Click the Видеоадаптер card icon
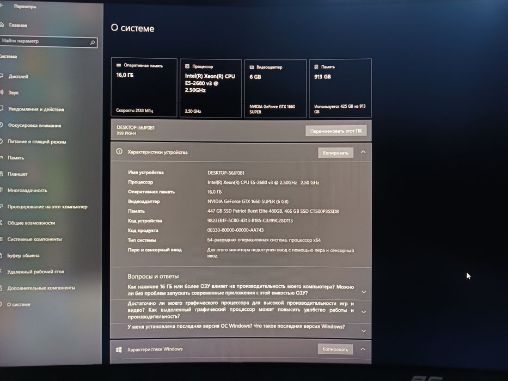The image size is (508, 381). click(252, 67)
